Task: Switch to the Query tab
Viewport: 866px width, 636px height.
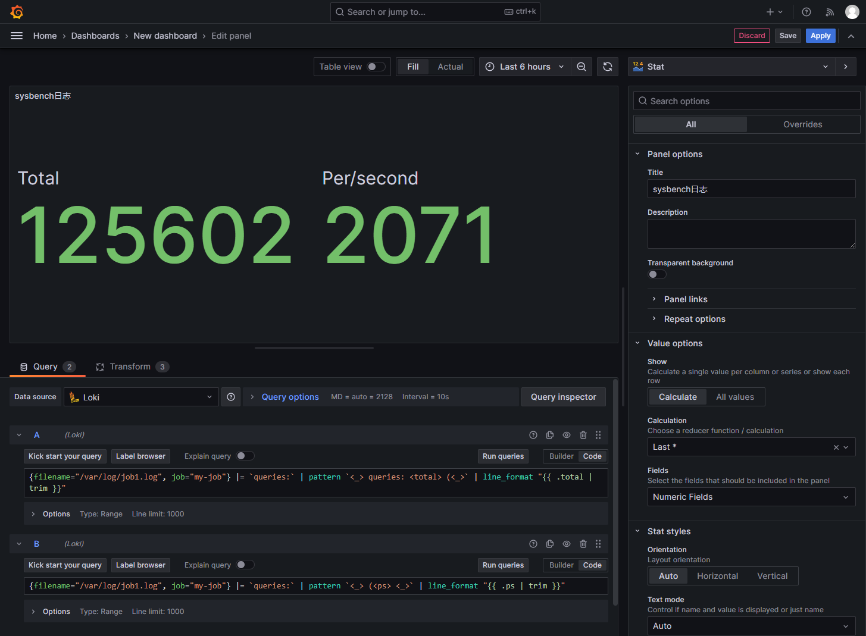Action: pyautogui.click(x=48, y=366)
